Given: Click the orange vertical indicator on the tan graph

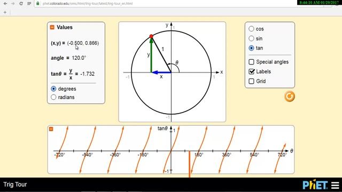Looking at the screenshot, I should (189, 164).
